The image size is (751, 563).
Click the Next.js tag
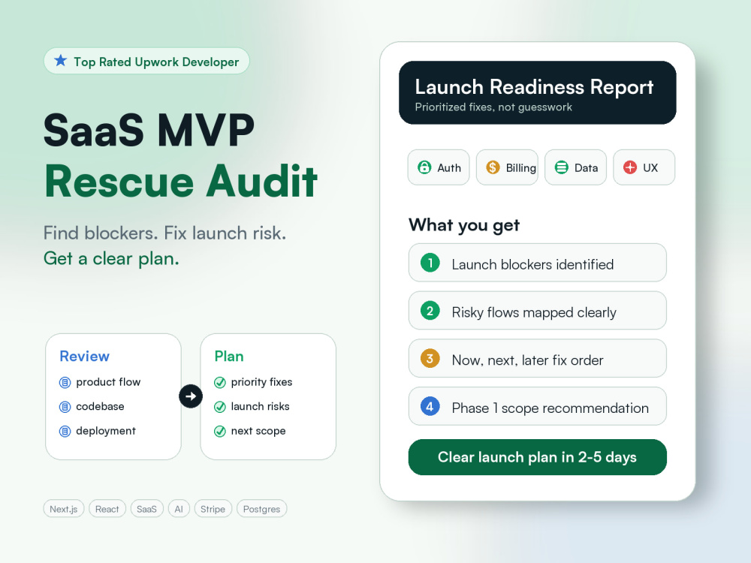(64, 508)
